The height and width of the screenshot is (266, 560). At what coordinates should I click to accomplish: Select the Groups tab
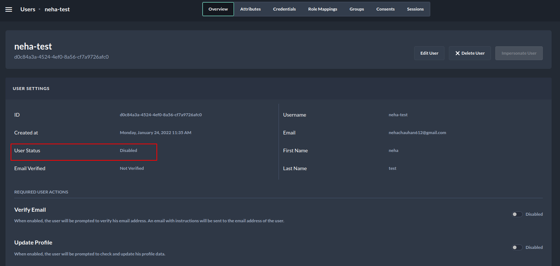click(356, 9)
